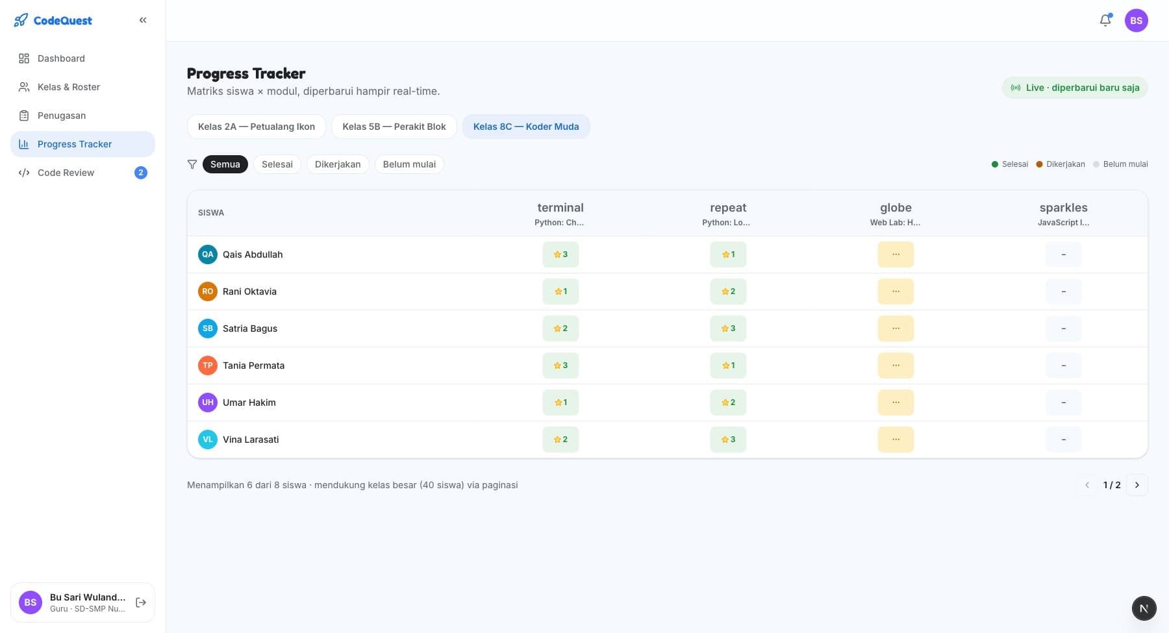Click the QA avatar for Qais Abdullah
Viewport: 1169px width, 633px height.
click(208, 254)
